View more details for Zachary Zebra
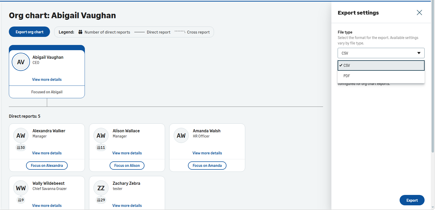Image resolution: width=435 pixels, height=210 pixels. (x=127, y=206)
